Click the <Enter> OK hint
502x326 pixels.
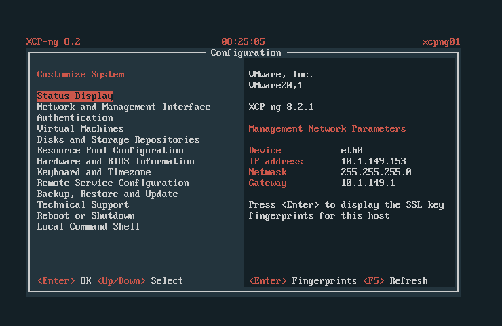click(64, 281)
